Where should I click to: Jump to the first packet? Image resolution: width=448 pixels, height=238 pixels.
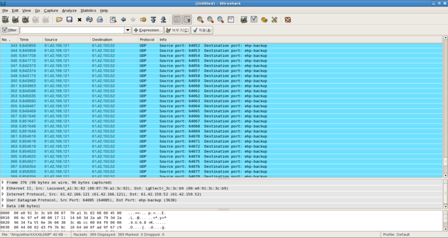click(153, 20)
